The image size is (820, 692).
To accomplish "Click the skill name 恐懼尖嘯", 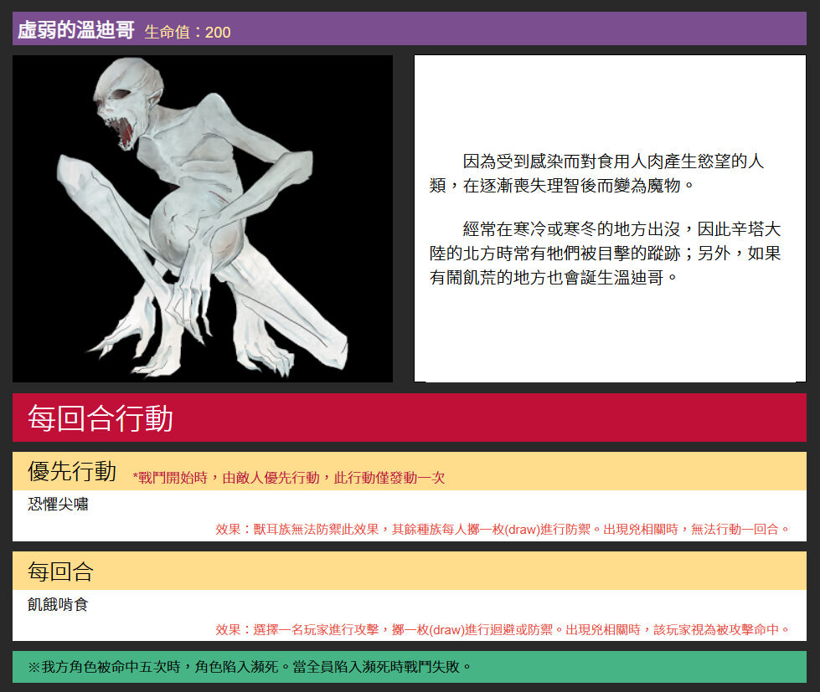I will 58,504.
